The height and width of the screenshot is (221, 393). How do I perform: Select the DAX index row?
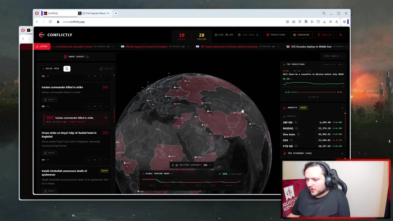[313, 140]
